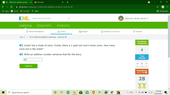Click the Year 3 breadcrumb link
170x95 pixels.
coord(22,37)
